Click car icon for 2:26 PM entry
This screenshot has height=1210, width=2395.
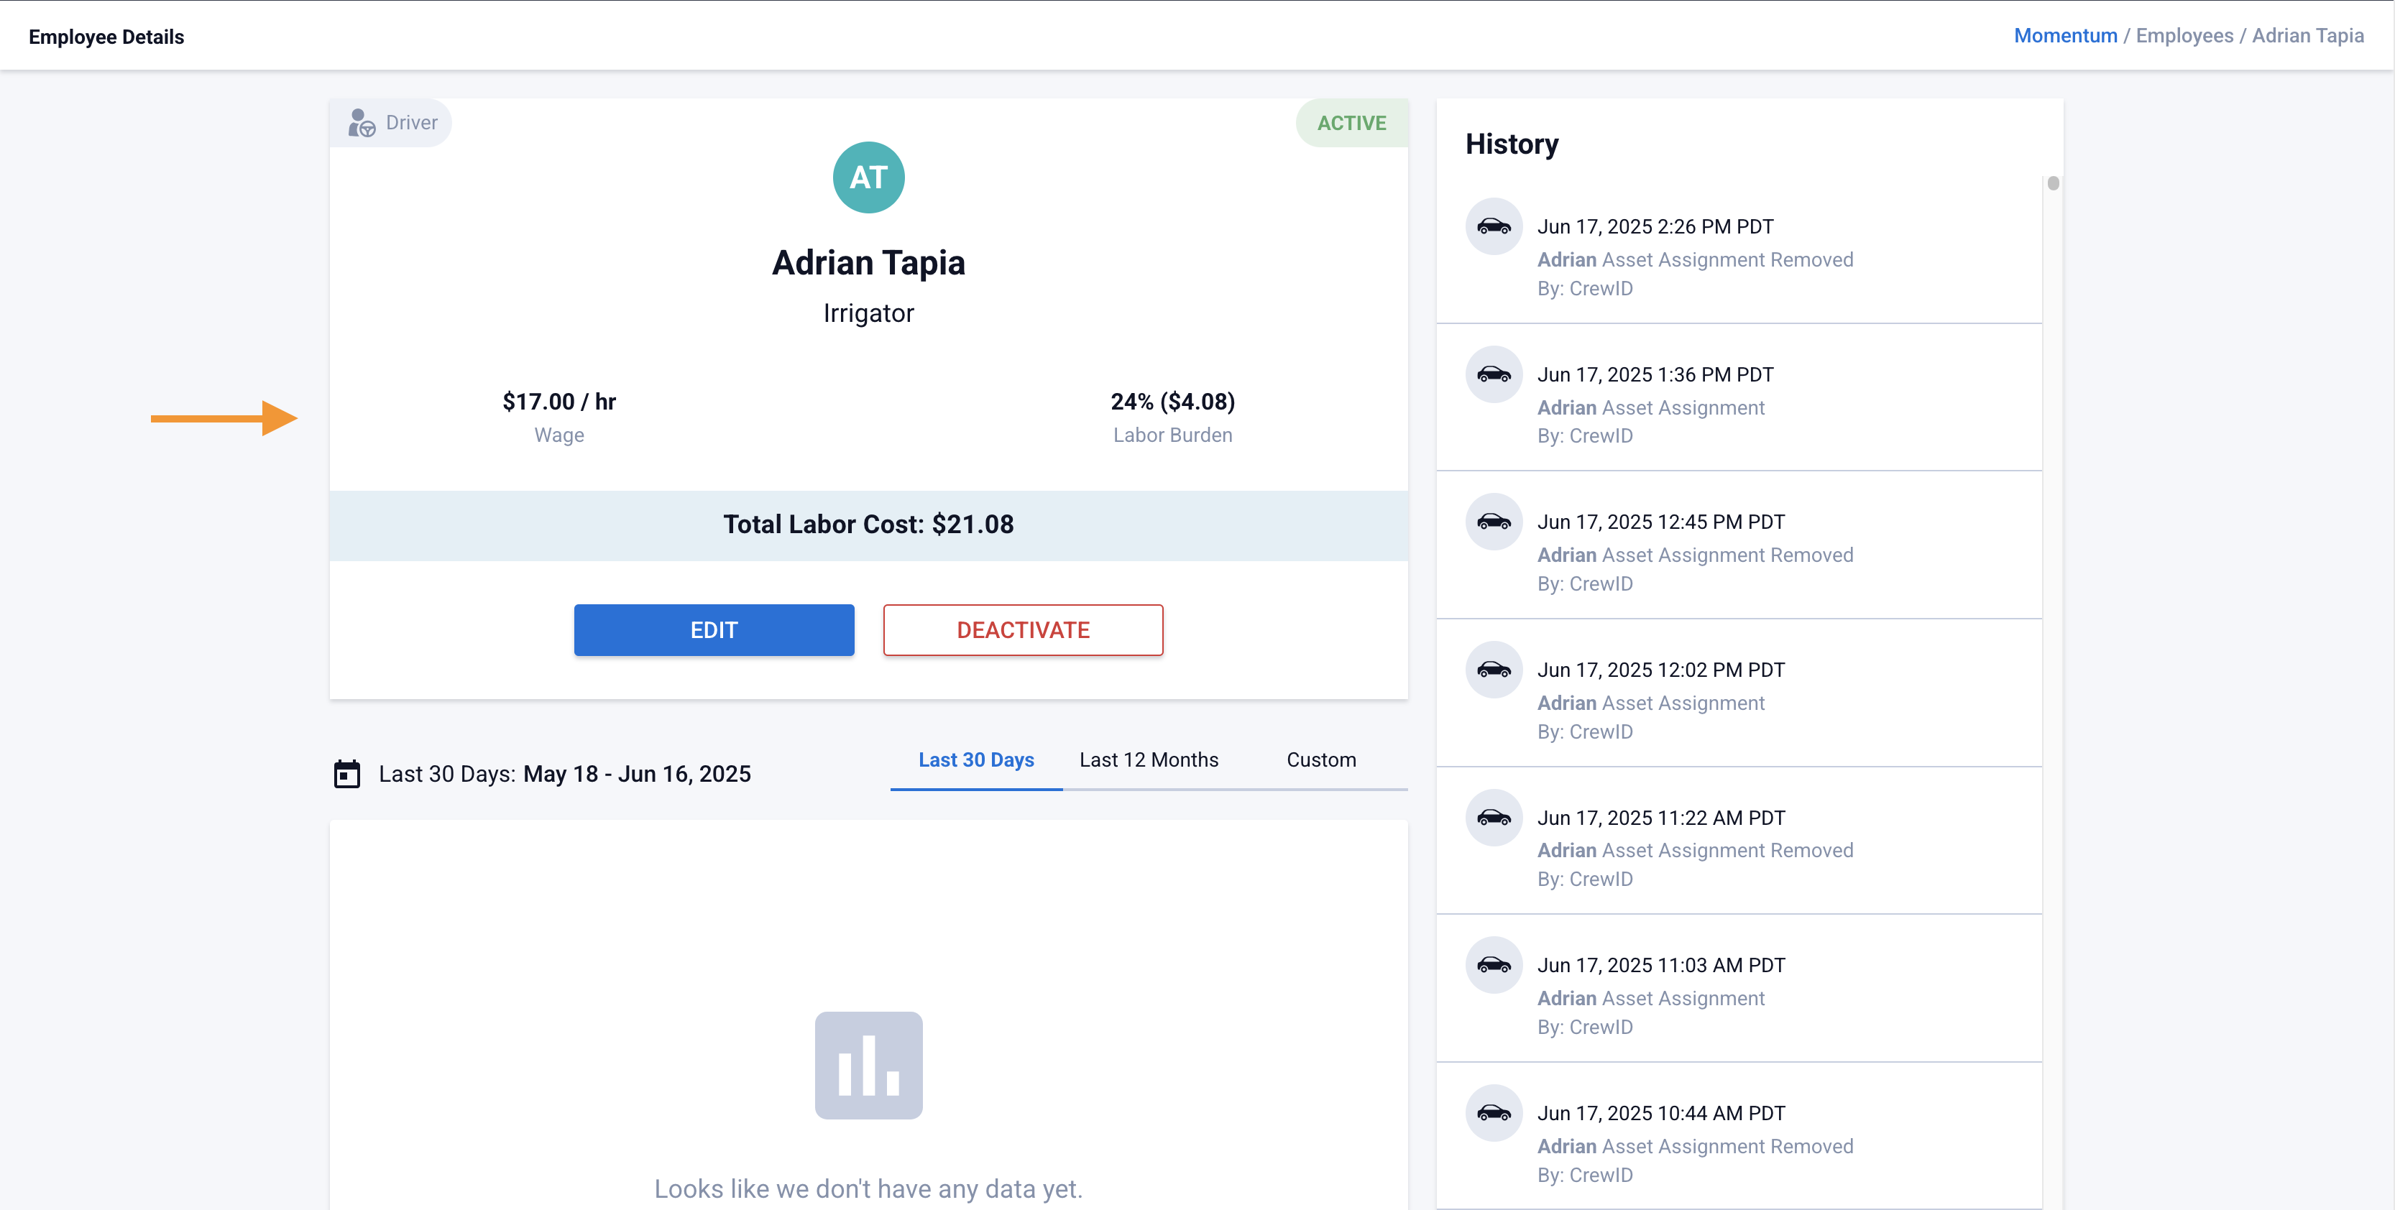tap(1493, 226)
